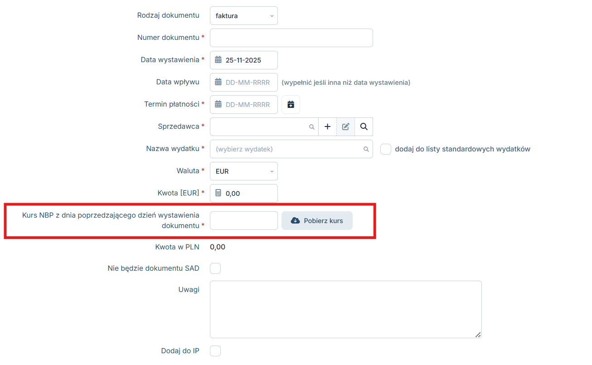Click the plus icon to add new Sprzedawca

point(327,127)
